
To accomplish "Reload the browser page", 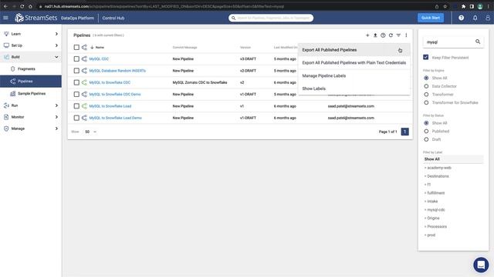I will coord(22,6).
